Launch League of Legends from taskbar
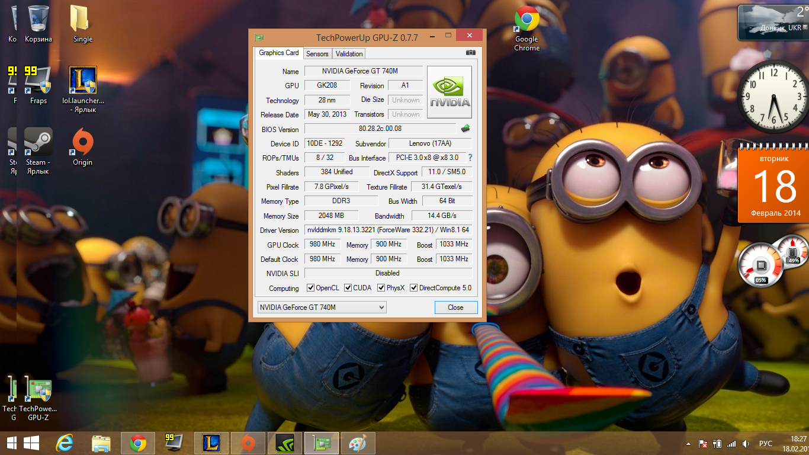 (211, 443)
